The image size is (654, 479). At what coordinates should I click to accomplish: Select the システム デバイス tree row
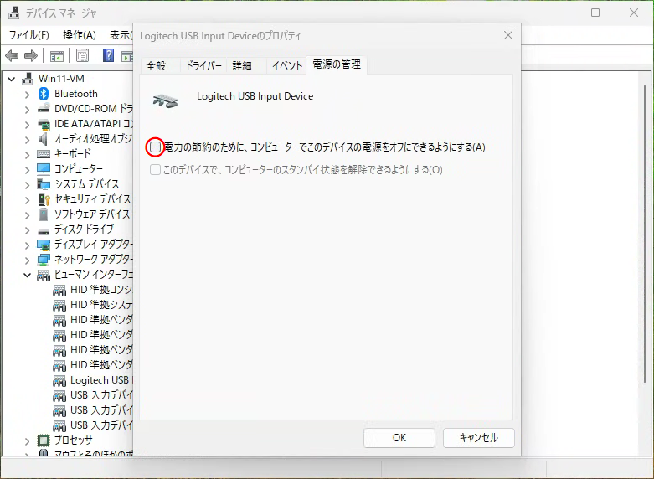click(x=87, y=184)
